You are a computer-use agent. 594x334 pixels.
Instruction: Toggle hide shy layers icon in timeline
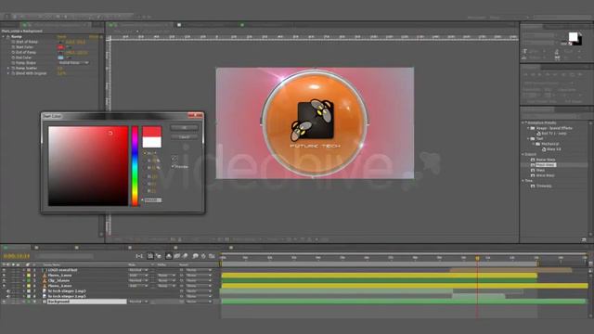point(169,256)
